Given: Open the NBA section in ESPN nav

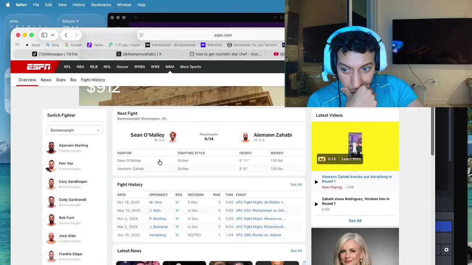Looking at the screenshot, I should click(x=80, y=67).
